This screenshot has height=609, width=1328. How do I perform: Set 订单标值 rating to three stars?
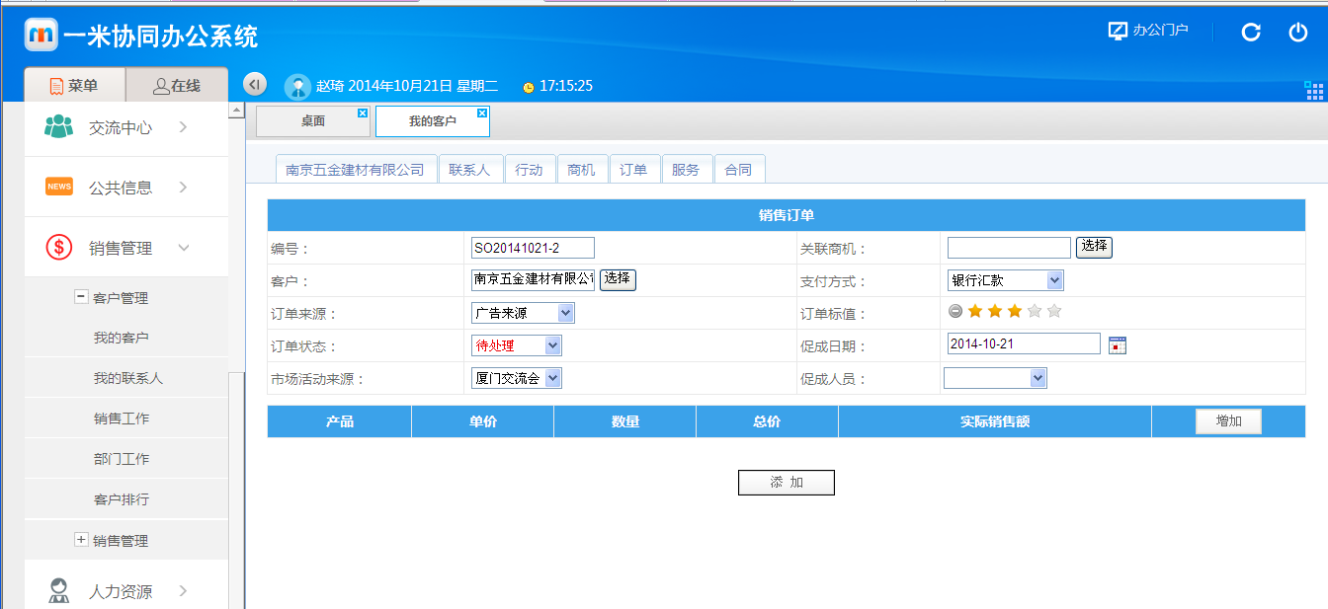point(1015,311)
